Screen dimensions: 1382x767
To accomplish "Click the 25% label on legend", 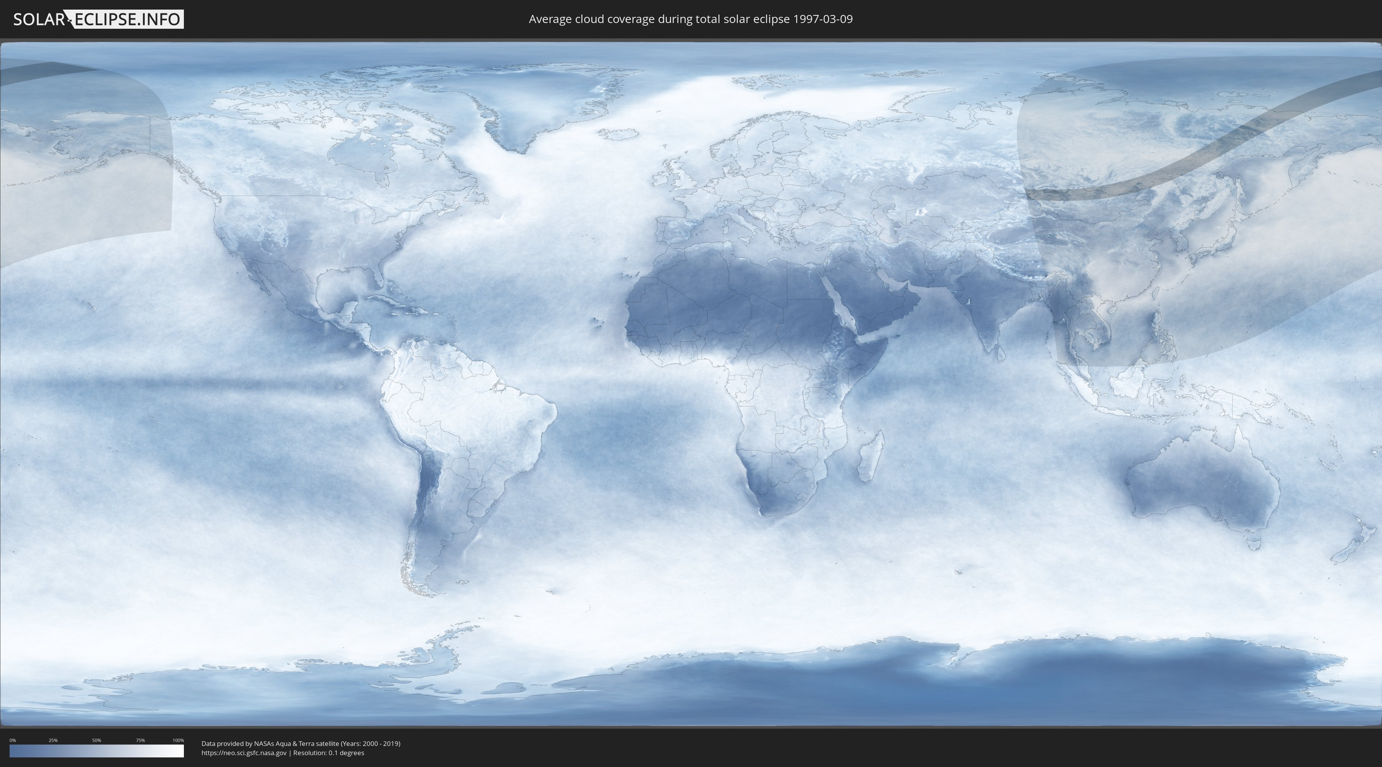I will coord(53,740).
